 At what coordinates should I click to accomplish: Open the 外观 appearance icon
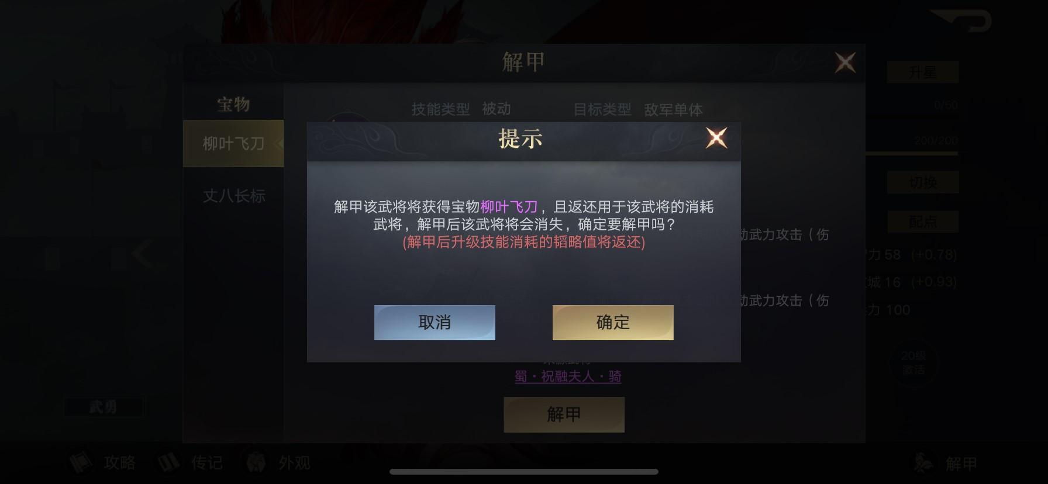tap(277, 463)
